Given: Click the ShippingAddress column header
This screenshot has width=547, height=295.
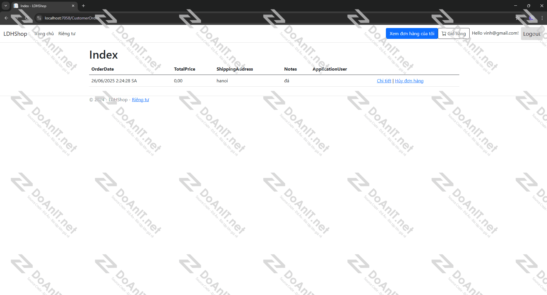Looking at the screenshot, I should tap(235, 69).
